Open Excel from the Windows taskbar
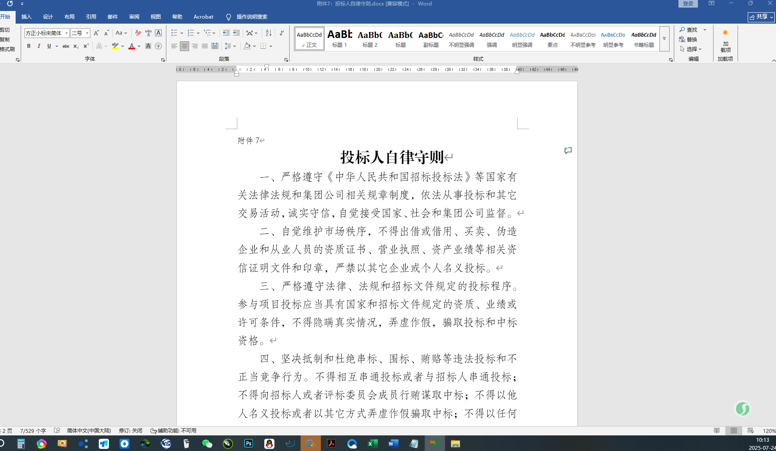This screenshot has width=776, height=451. 372,443
